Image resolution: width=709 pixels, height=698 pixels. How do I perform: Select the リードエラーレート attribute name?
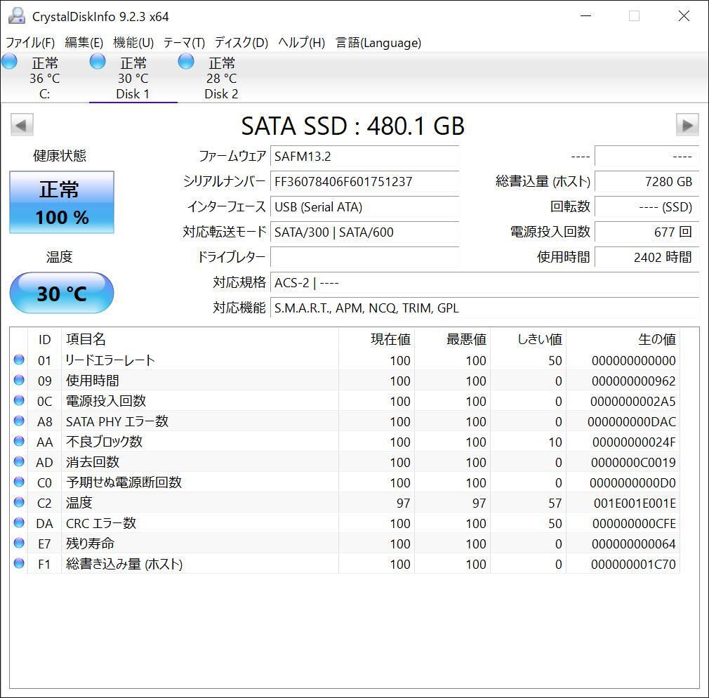click(x=110, y=360)
